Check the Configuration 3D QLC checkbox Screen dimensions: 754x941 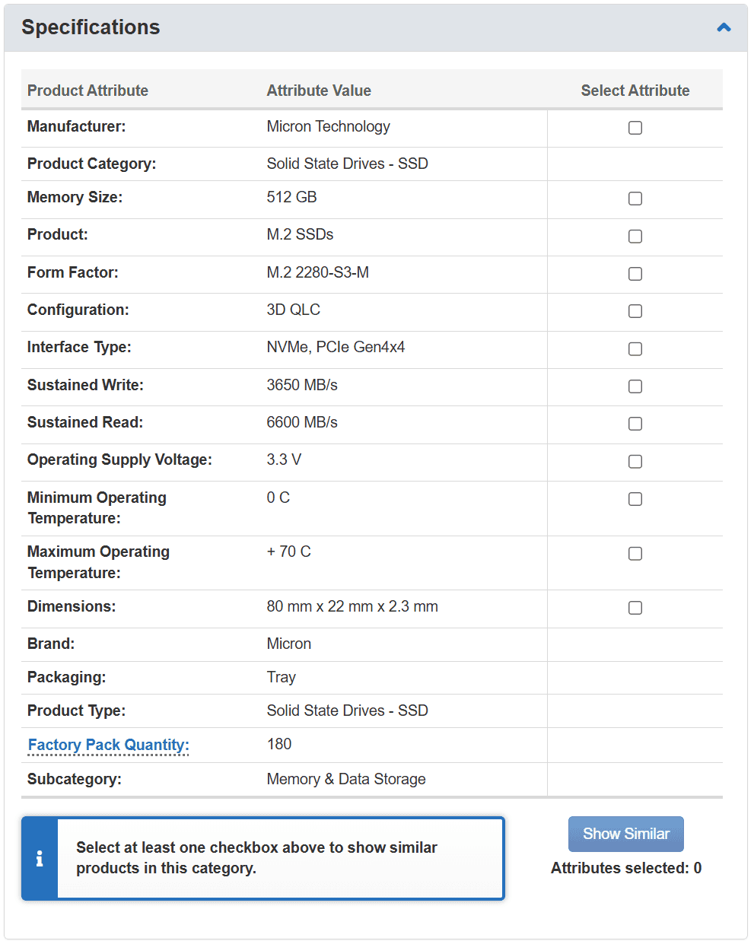[x=635, y=311]
